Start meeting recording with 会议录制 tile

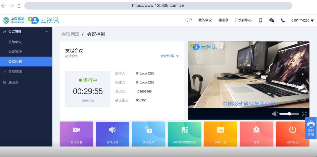[x=76, y=134]
